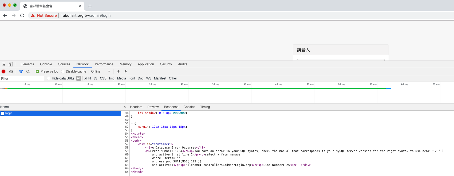The image size is (454, 176).
Task: Open the Headers detail tab
Action: coord(136,107)
